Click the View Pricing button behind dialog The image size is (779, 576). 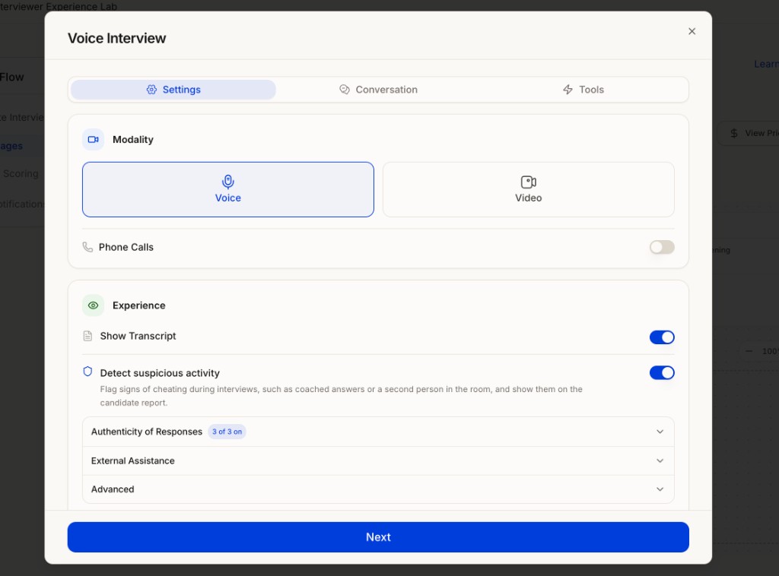pyautogui.click(x=750, y=133)
